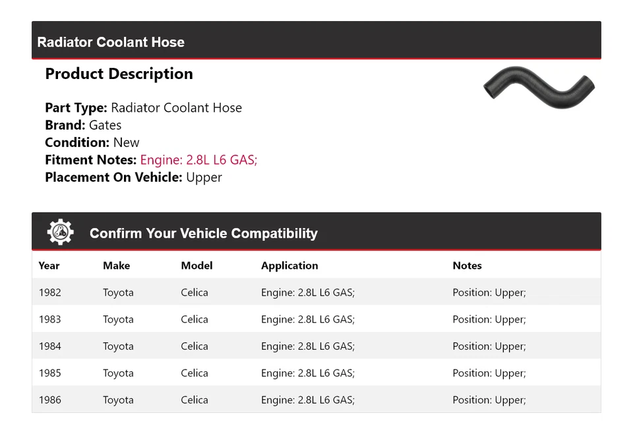Click the gear compatibility icon

(61, 232)
